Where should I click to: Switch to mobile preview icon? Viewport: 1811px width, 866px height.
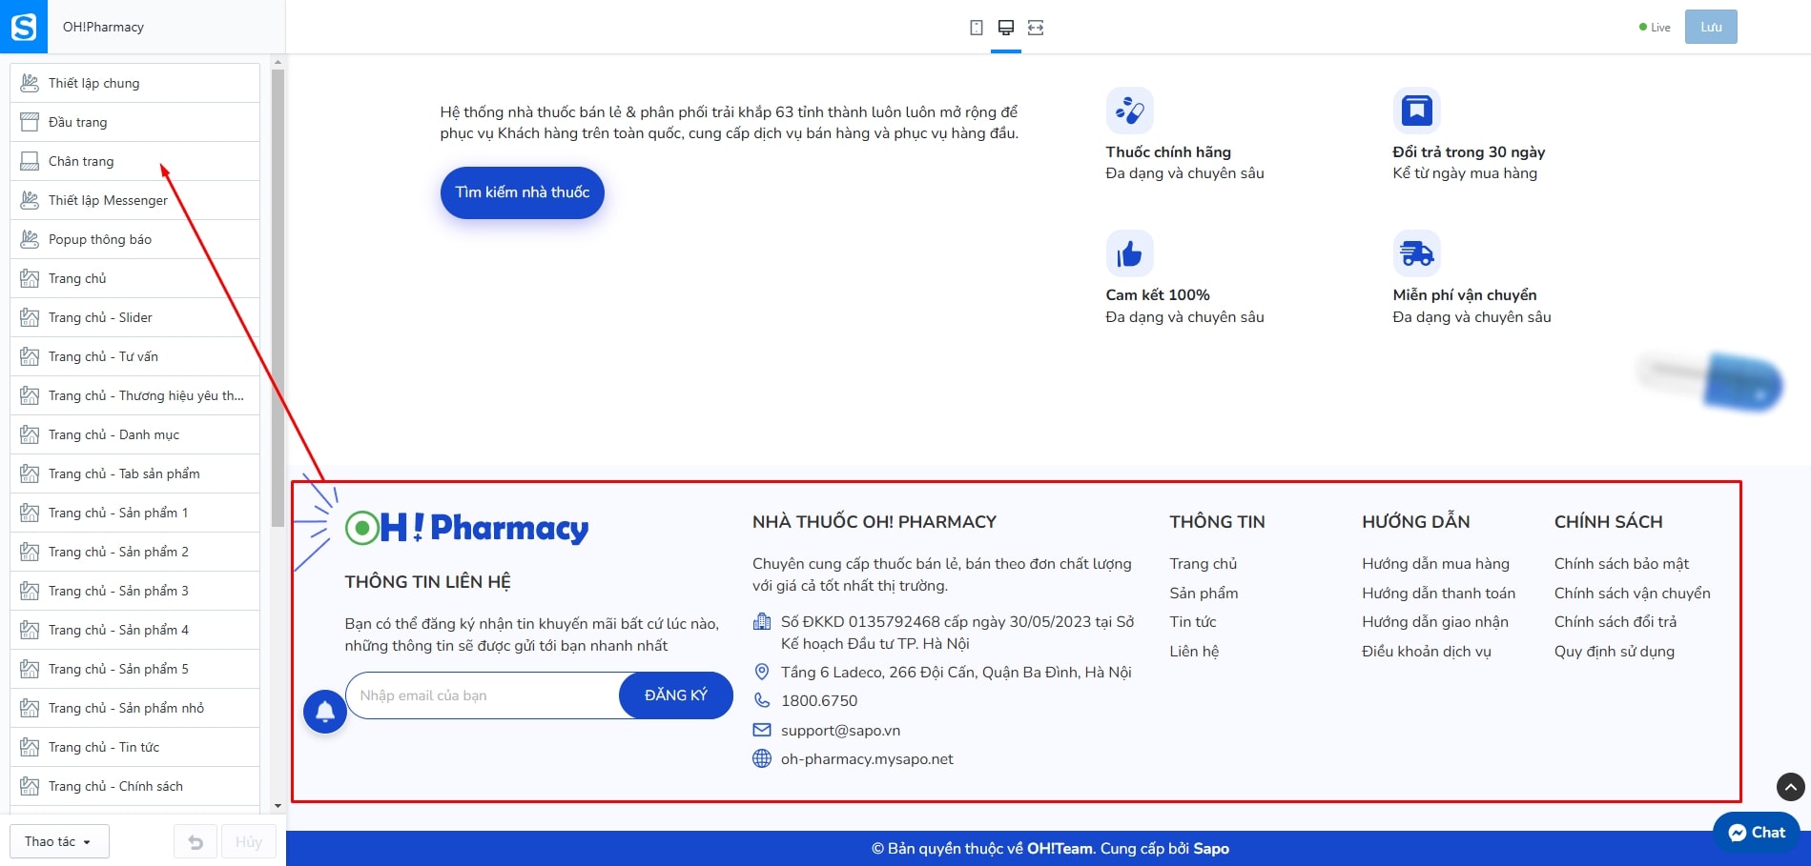point(976,28)
